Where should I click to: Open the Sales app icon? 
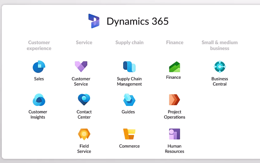(39, 66)
